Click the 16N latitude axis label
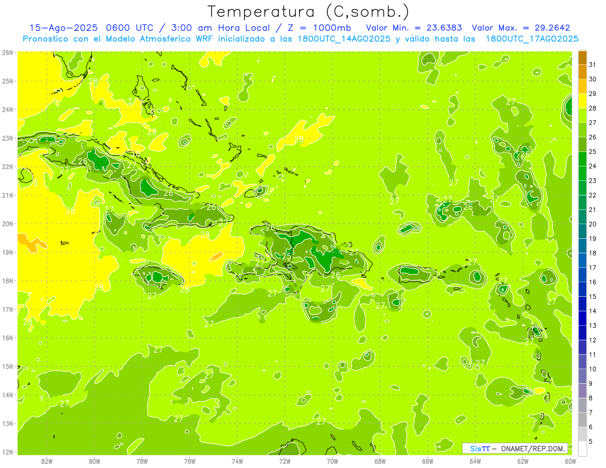 [x=8, y=338]
